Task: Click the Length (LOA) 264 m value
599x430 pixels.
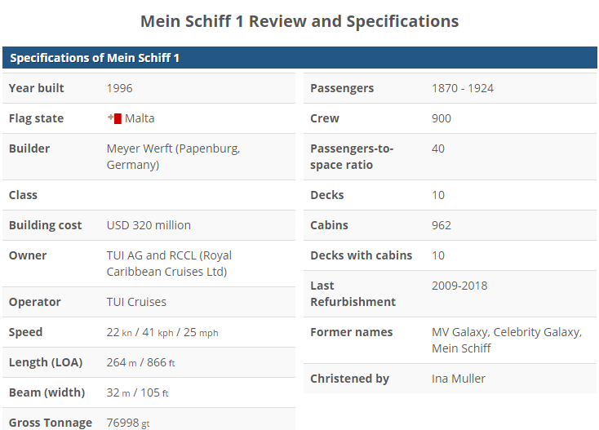Action: coord(122,362)
